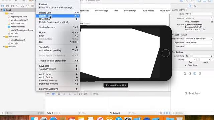Click the reveal arrow beside Full Path

(x=204, y=29)
